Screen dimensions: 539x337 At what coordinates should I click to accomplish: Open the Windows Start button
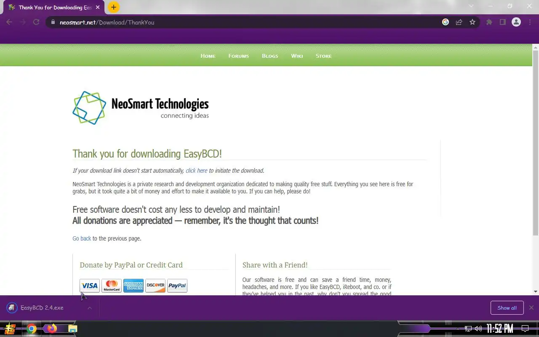coord(10,329)
